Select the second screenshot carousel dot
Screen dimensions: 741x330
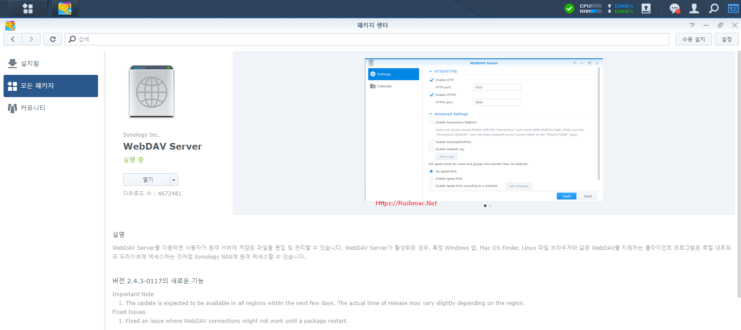[490, 206]
